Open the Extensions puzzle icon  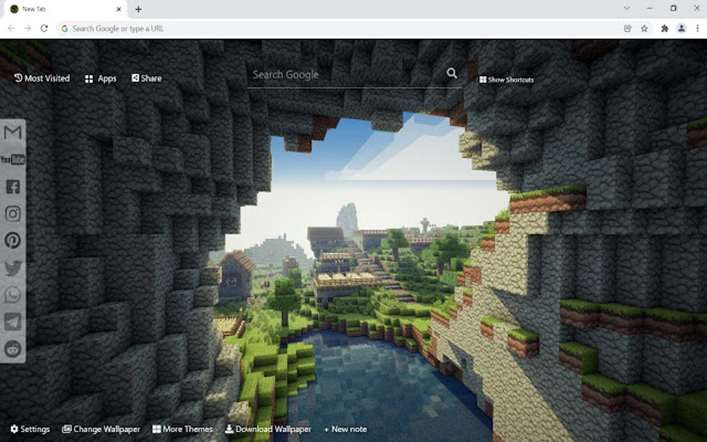[665, 28]
